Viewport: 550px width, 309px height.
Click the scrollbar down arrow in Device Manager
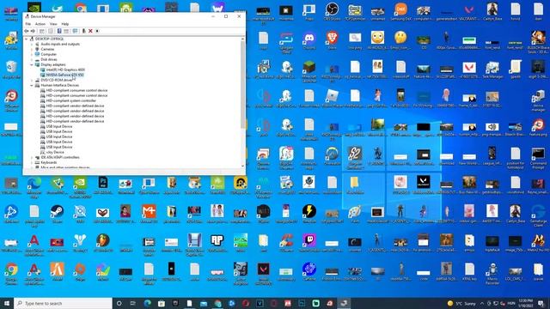tap(242, 166)
